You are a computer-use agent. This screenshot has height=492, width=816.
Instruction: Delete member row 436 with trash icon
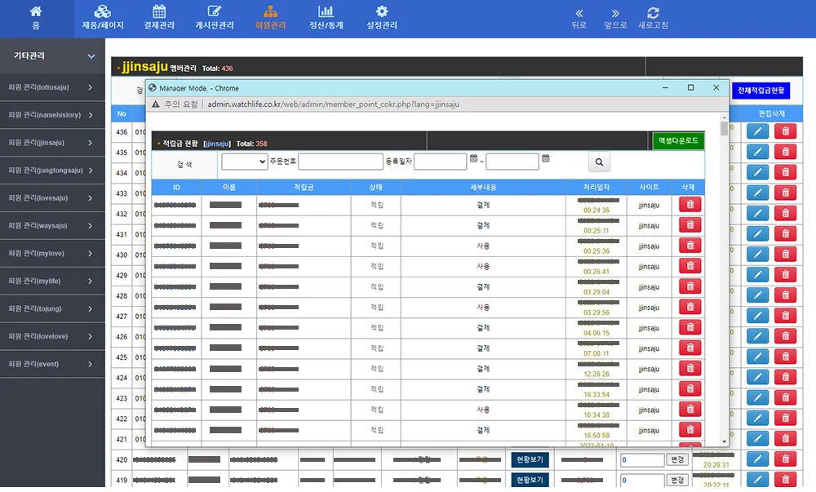point(785,131)
